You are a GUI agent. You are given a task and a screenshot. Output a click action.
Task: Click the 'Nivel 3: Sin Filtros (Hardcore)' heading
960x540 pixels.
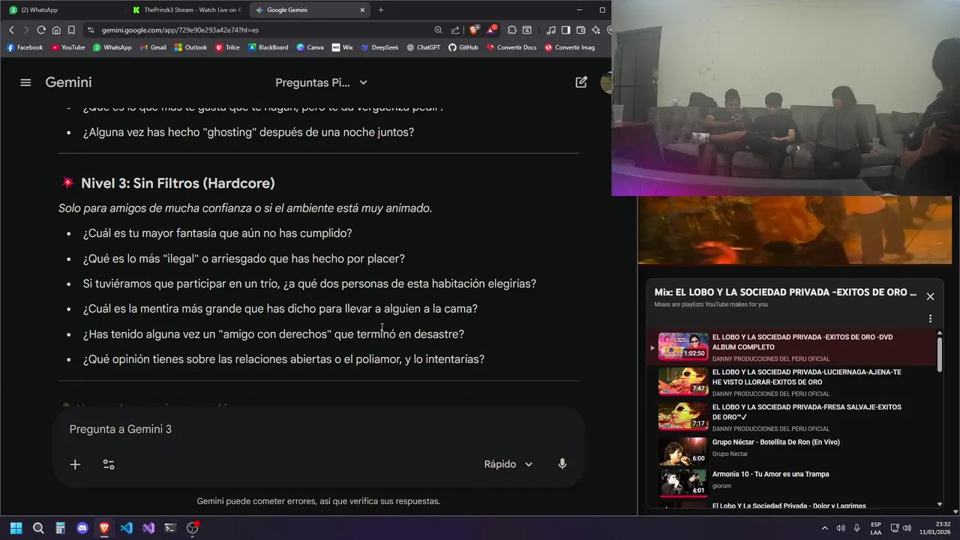(x=178, y=183)
